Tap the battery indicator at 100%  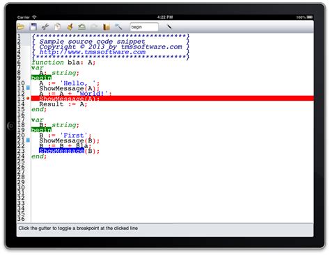304,17
